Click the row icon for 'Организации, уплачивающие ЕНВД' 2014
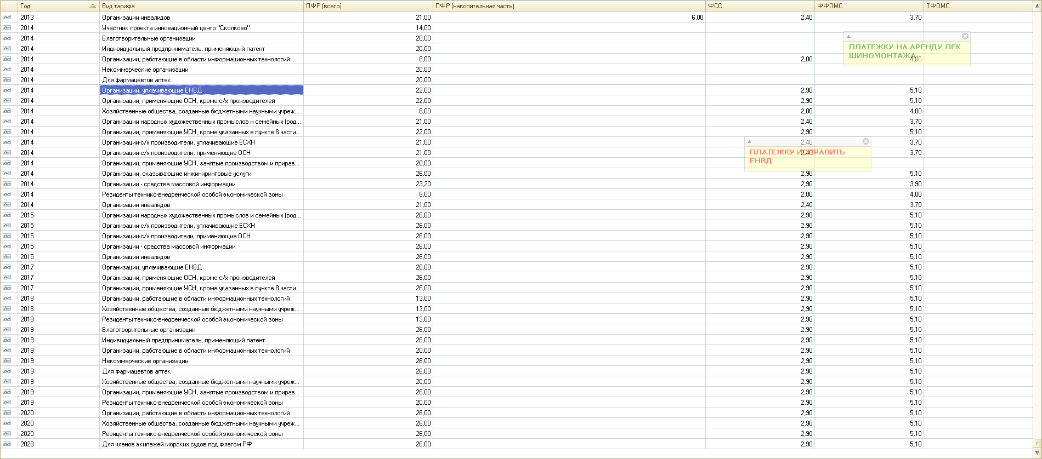Image resolution: width=1042 pixels, height=459 pixels. point(7,90)
